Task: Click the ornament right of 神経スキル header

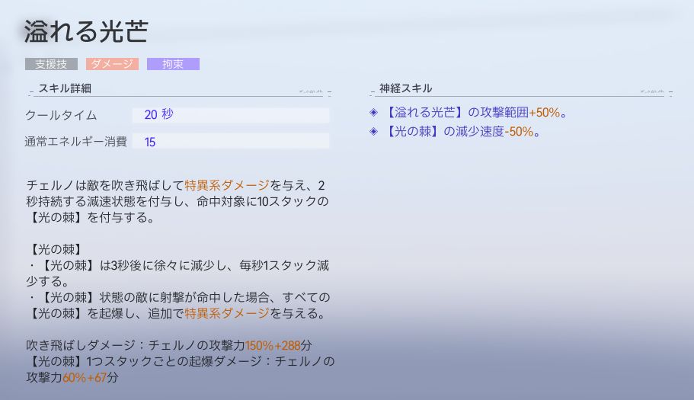Action: [x=658, y=90]
